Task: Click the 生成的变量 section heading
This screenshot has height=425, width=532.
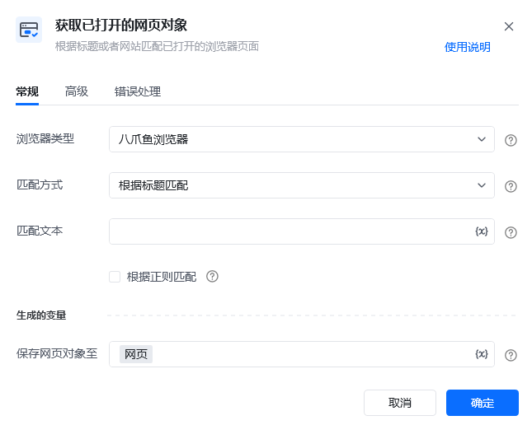Action: 41,315
